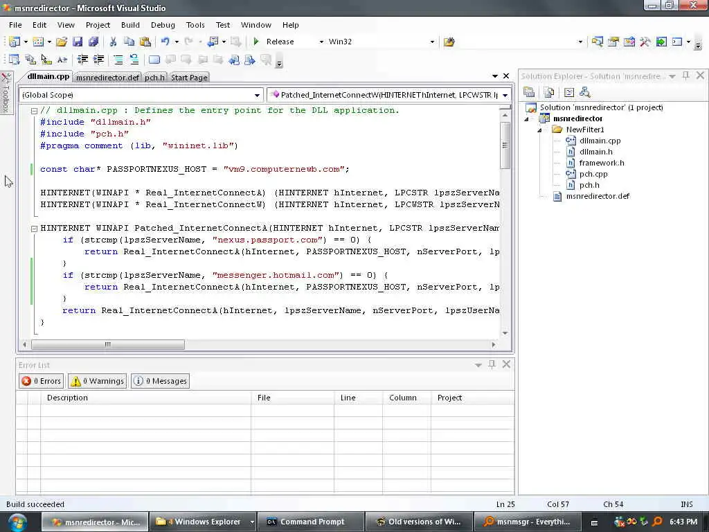Comment out selected lines icon

point(118,60)
